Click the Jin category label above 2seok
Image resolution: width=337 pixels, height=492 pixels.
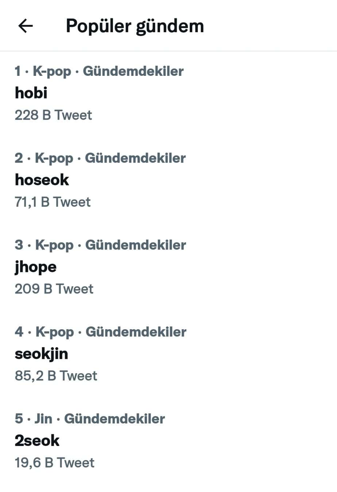tap(43, 418)
